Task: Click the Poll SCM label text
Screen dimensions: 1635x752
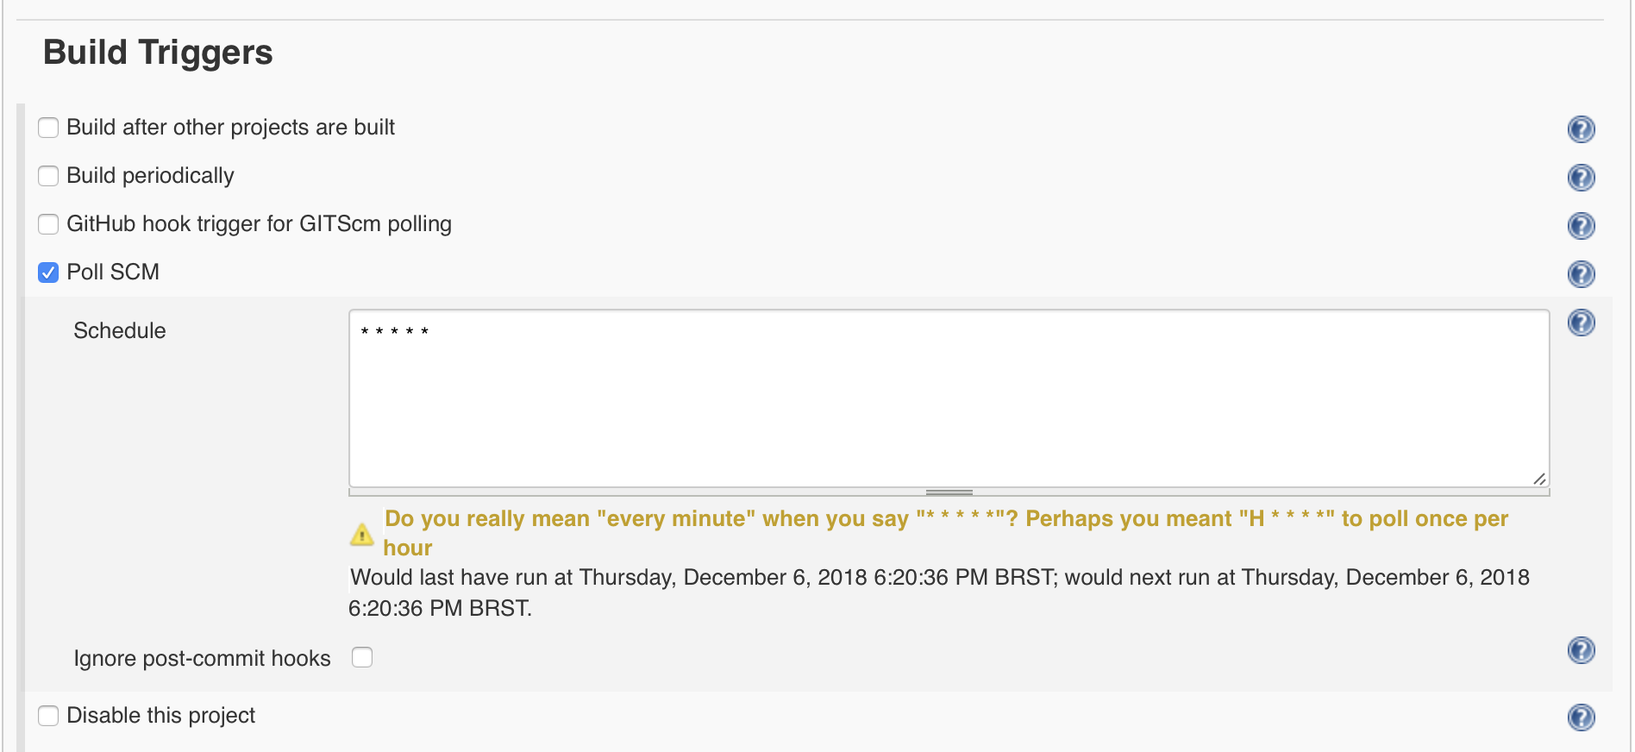Action: click(x=113, y=273)
